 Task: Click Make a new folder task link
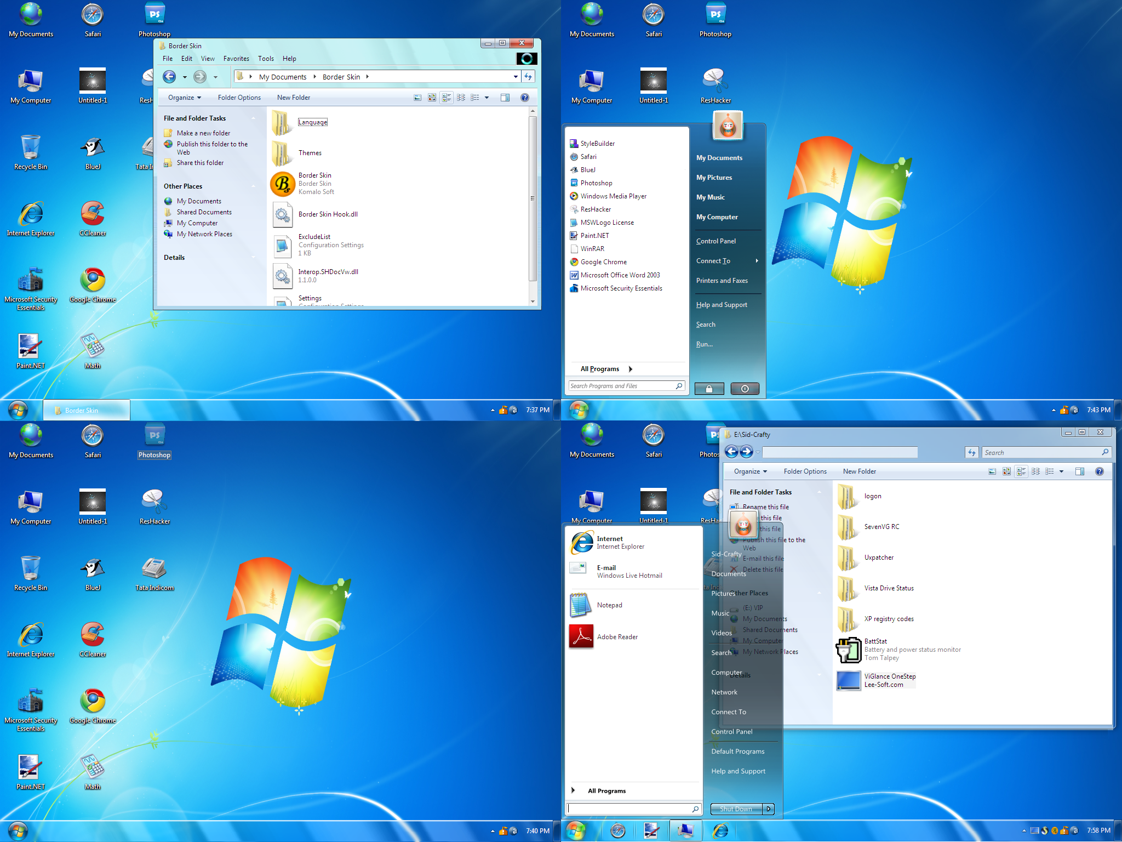[203, 133]
